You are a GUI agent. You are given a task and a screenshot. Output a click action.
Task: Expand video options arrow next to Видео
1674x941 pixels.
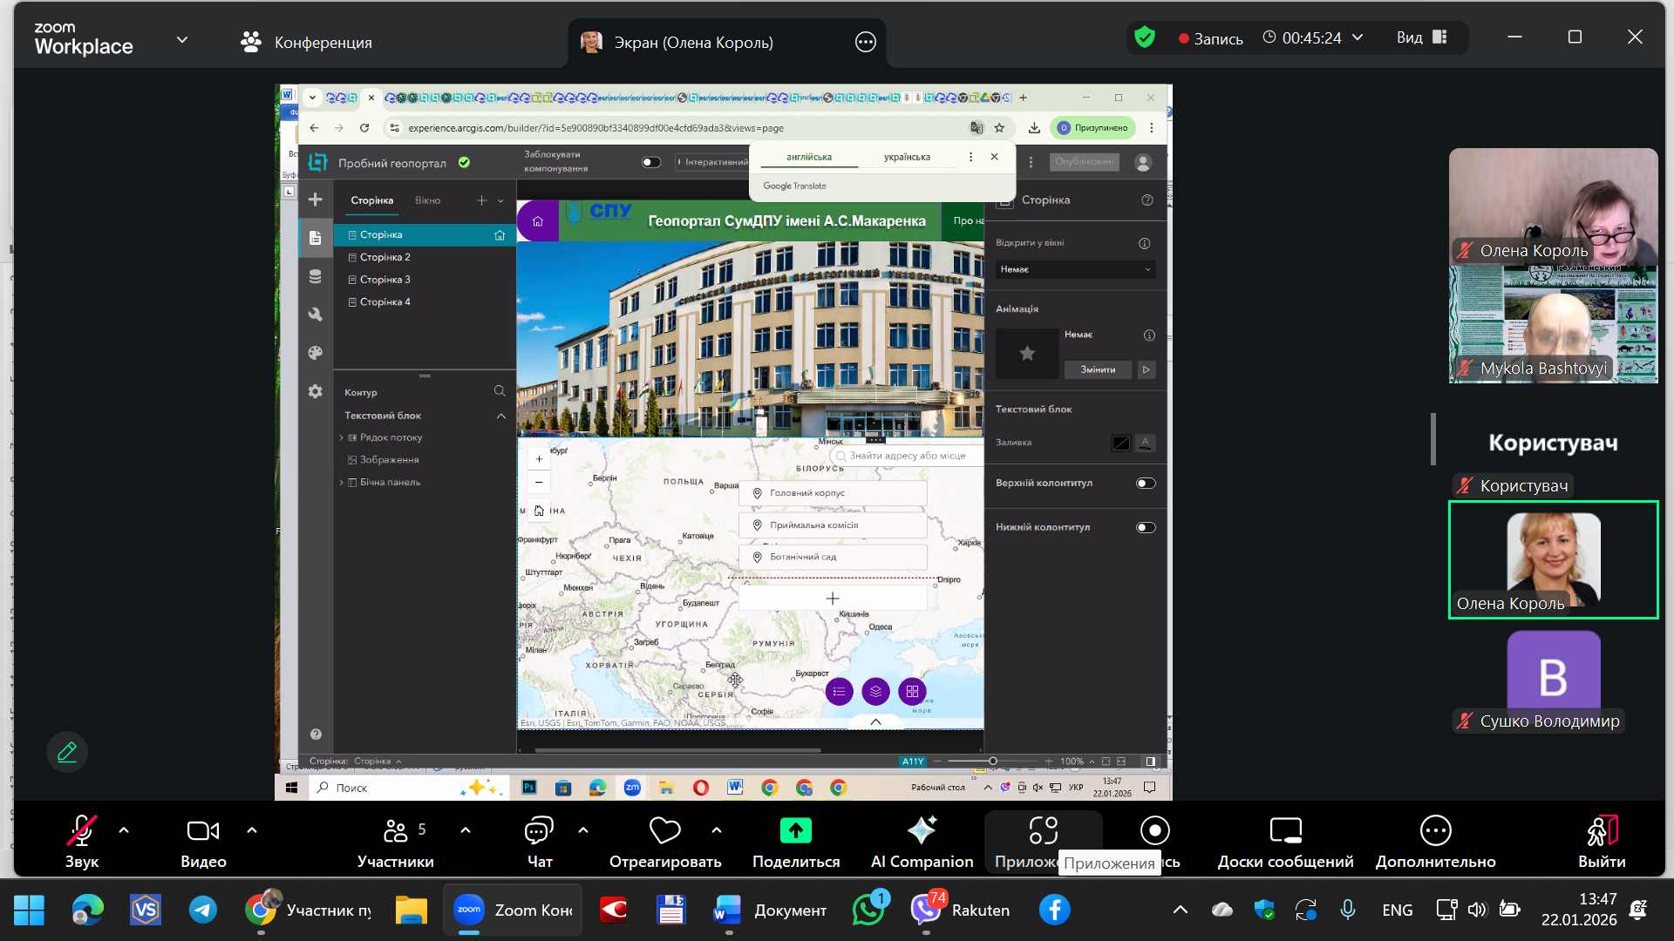coord(252,830)
